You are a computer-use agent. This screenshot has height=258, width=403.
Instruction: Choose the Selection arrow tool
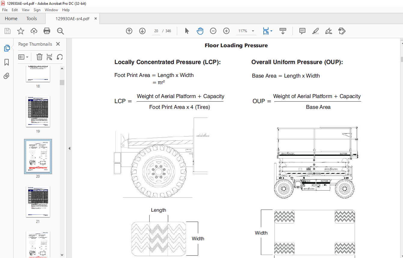(187, 31)
